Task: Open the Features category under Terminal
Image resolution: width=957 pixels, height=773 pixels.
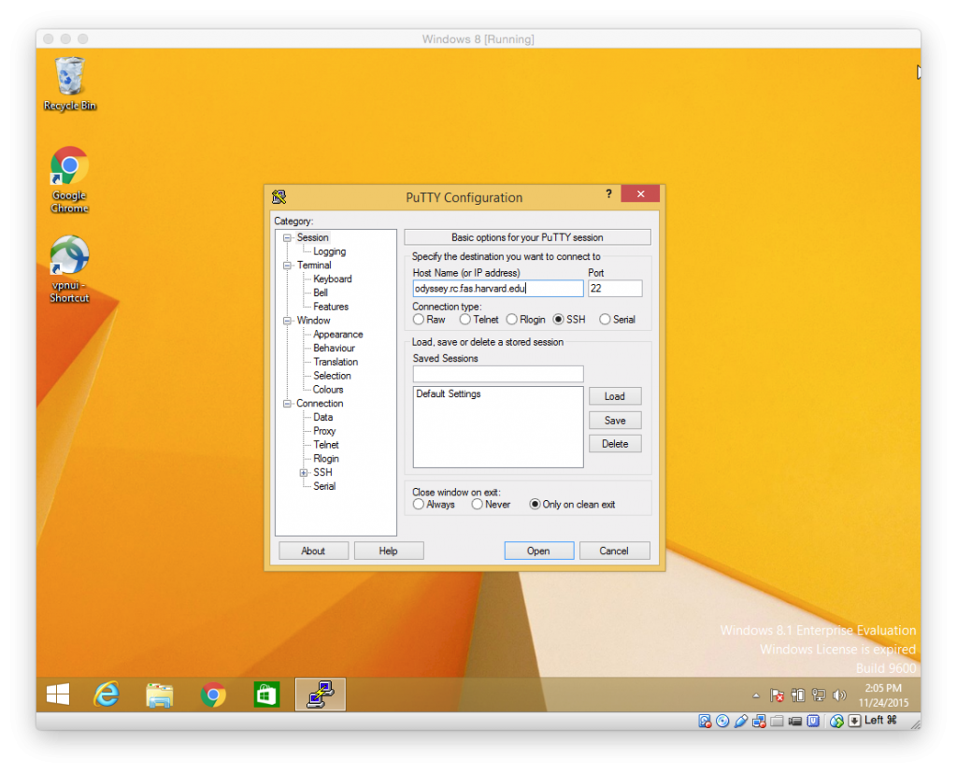Action: 331,307
